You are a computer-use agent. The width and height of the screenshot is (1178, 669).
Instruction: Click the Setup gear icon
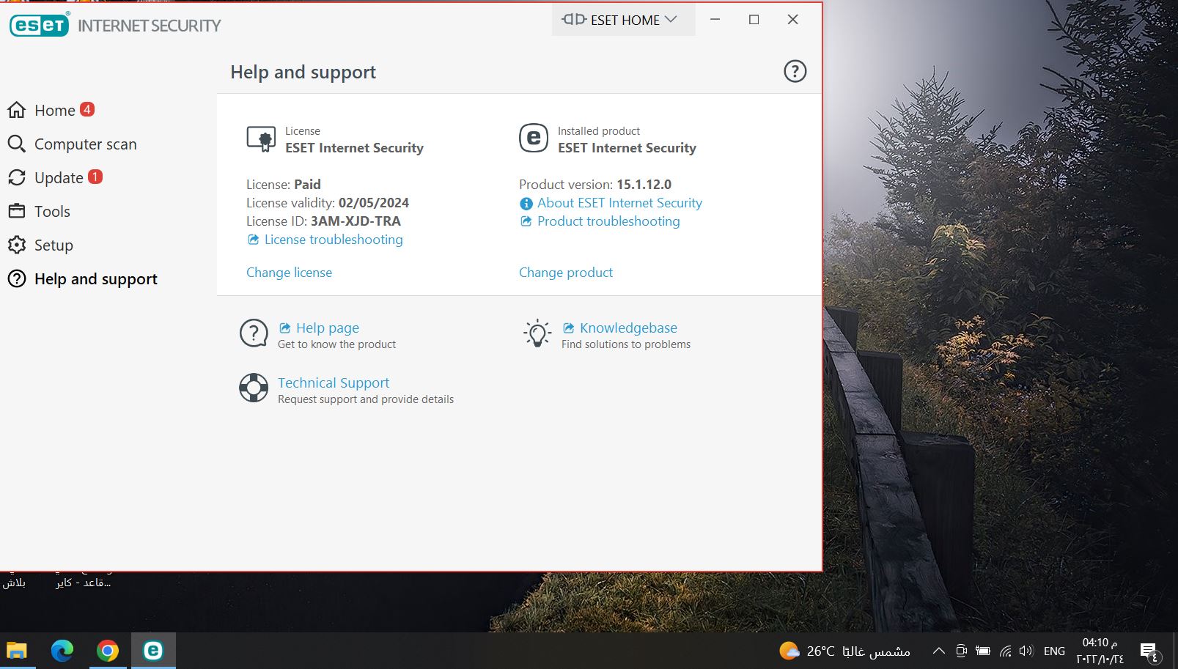17,245
